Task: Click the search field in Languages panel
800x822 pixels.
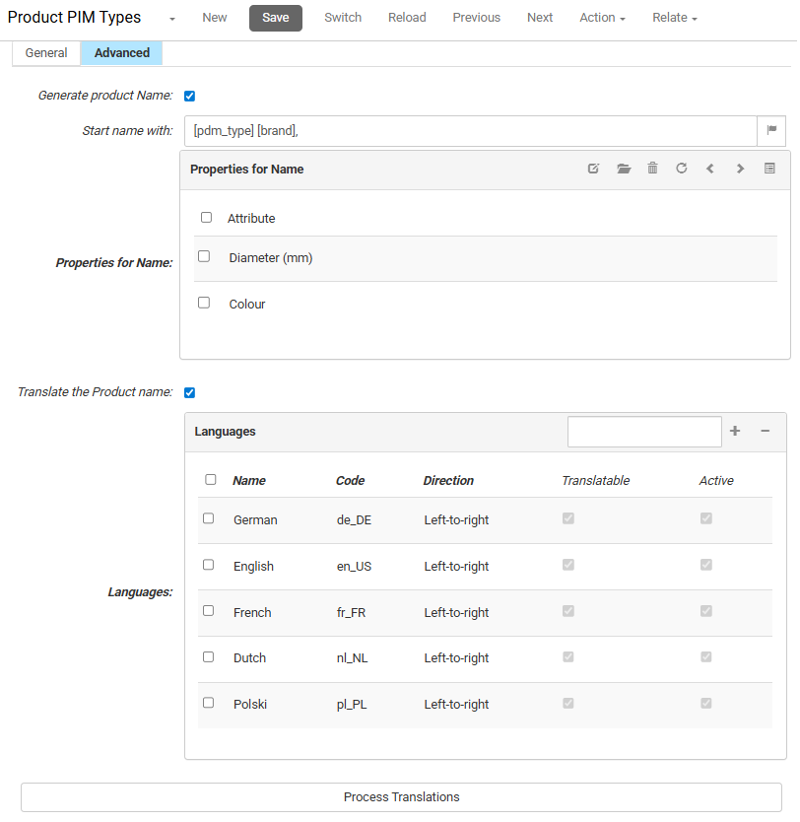Action: click(644, 432)
